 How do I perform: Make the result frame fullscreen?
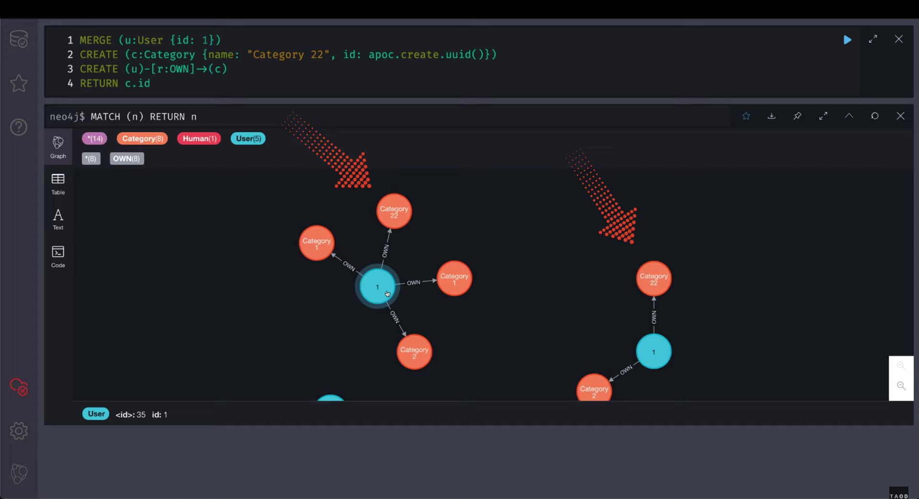point(823,116)
